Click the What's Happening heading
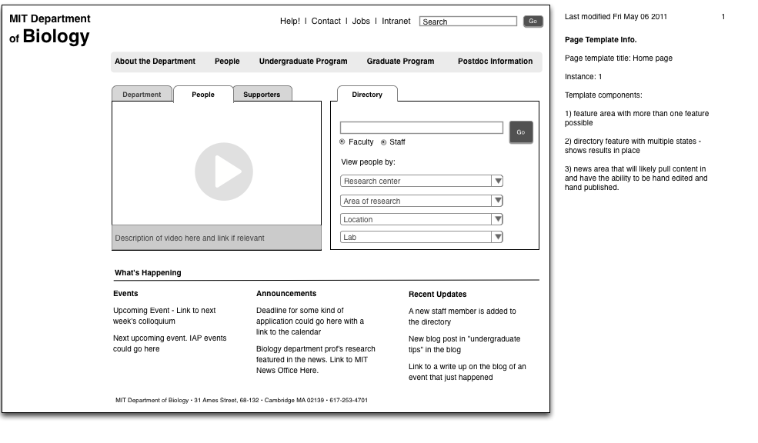 (x=148, y=272)
